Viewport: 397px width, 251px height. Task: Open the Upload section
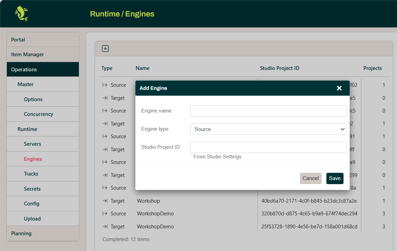pos(32,218)
